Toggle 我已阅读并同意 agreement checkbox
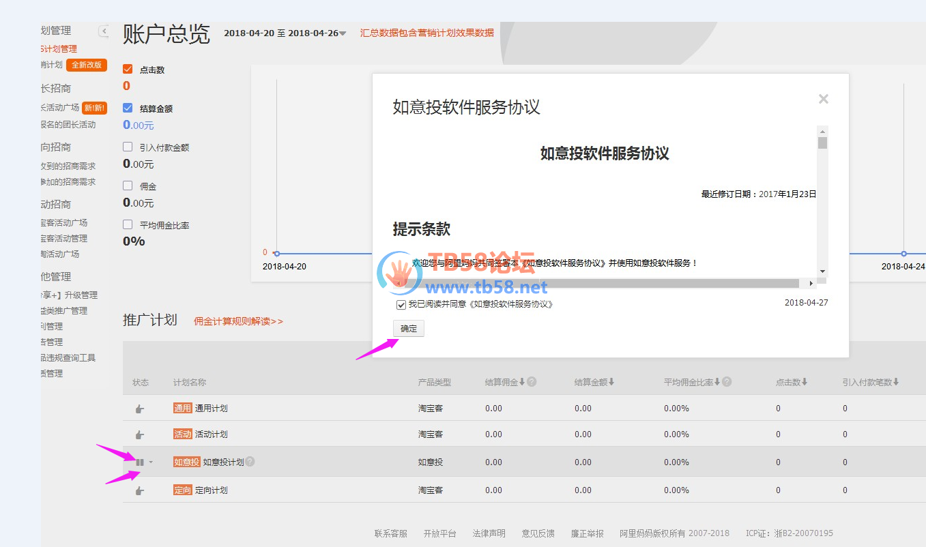The image size is (926, 547). (401, 305)
